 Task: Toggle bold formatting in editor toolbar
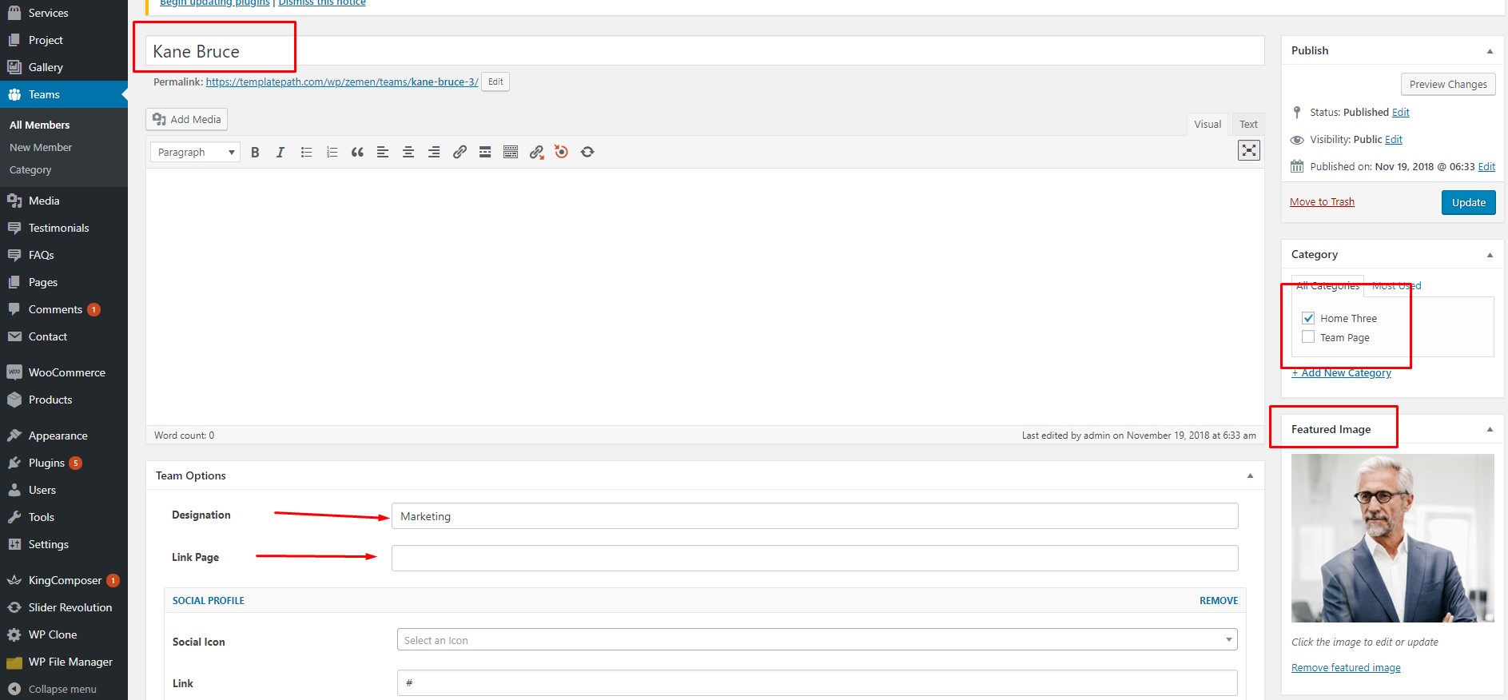(255, 153)
